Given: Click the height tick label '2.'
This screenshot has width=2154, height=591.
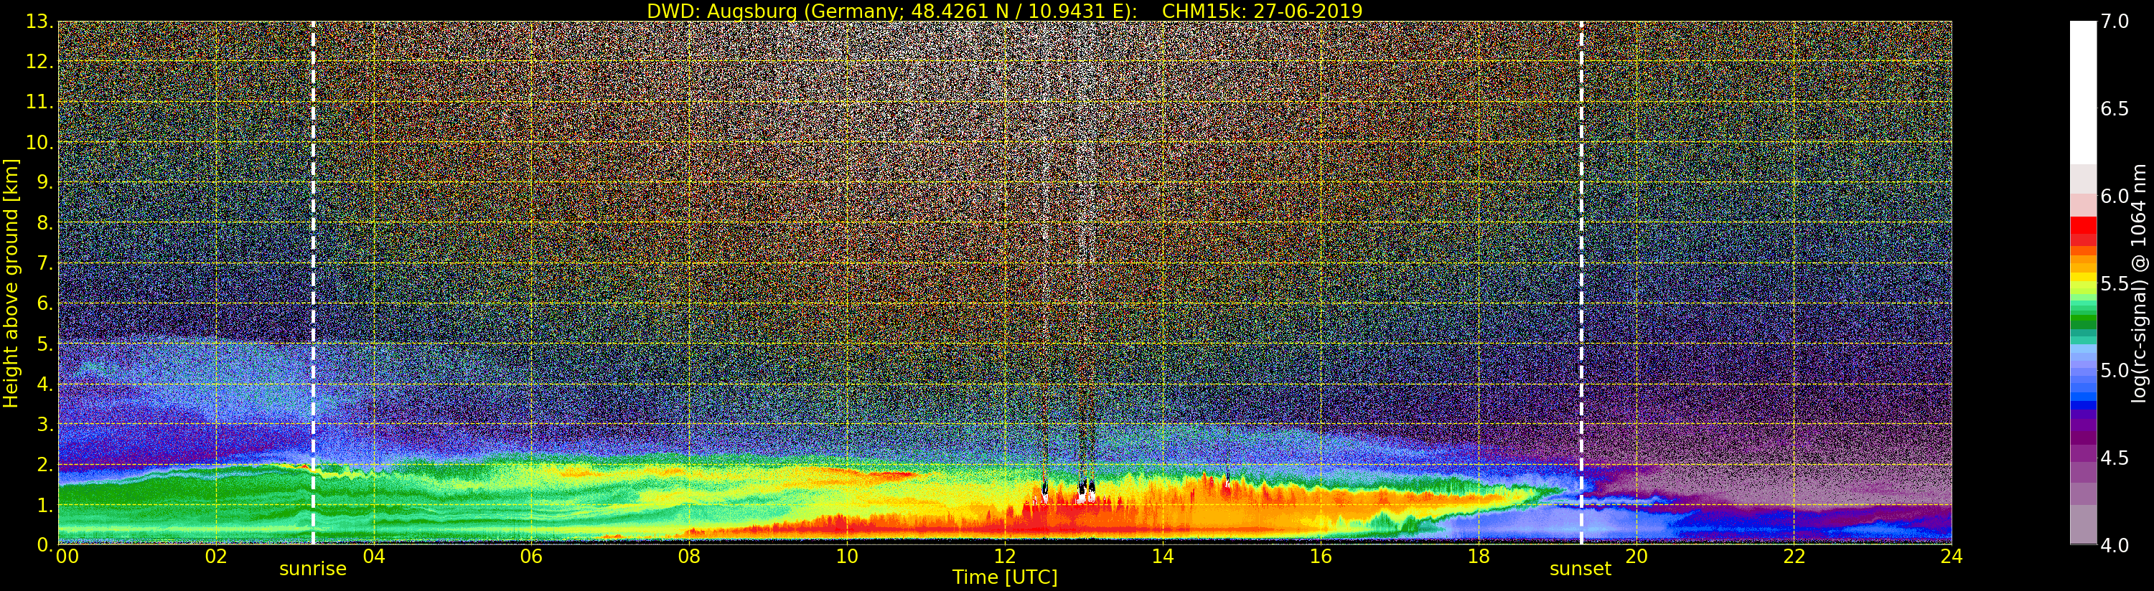Looking at the screenshot, I should (x=45, y=465).
